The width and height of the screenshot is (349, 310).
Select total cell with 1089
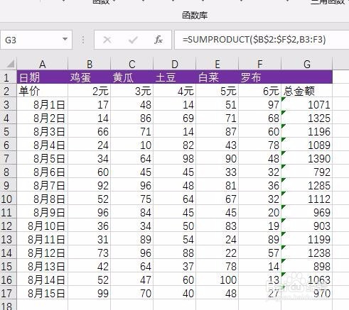(x=307, y=145)
